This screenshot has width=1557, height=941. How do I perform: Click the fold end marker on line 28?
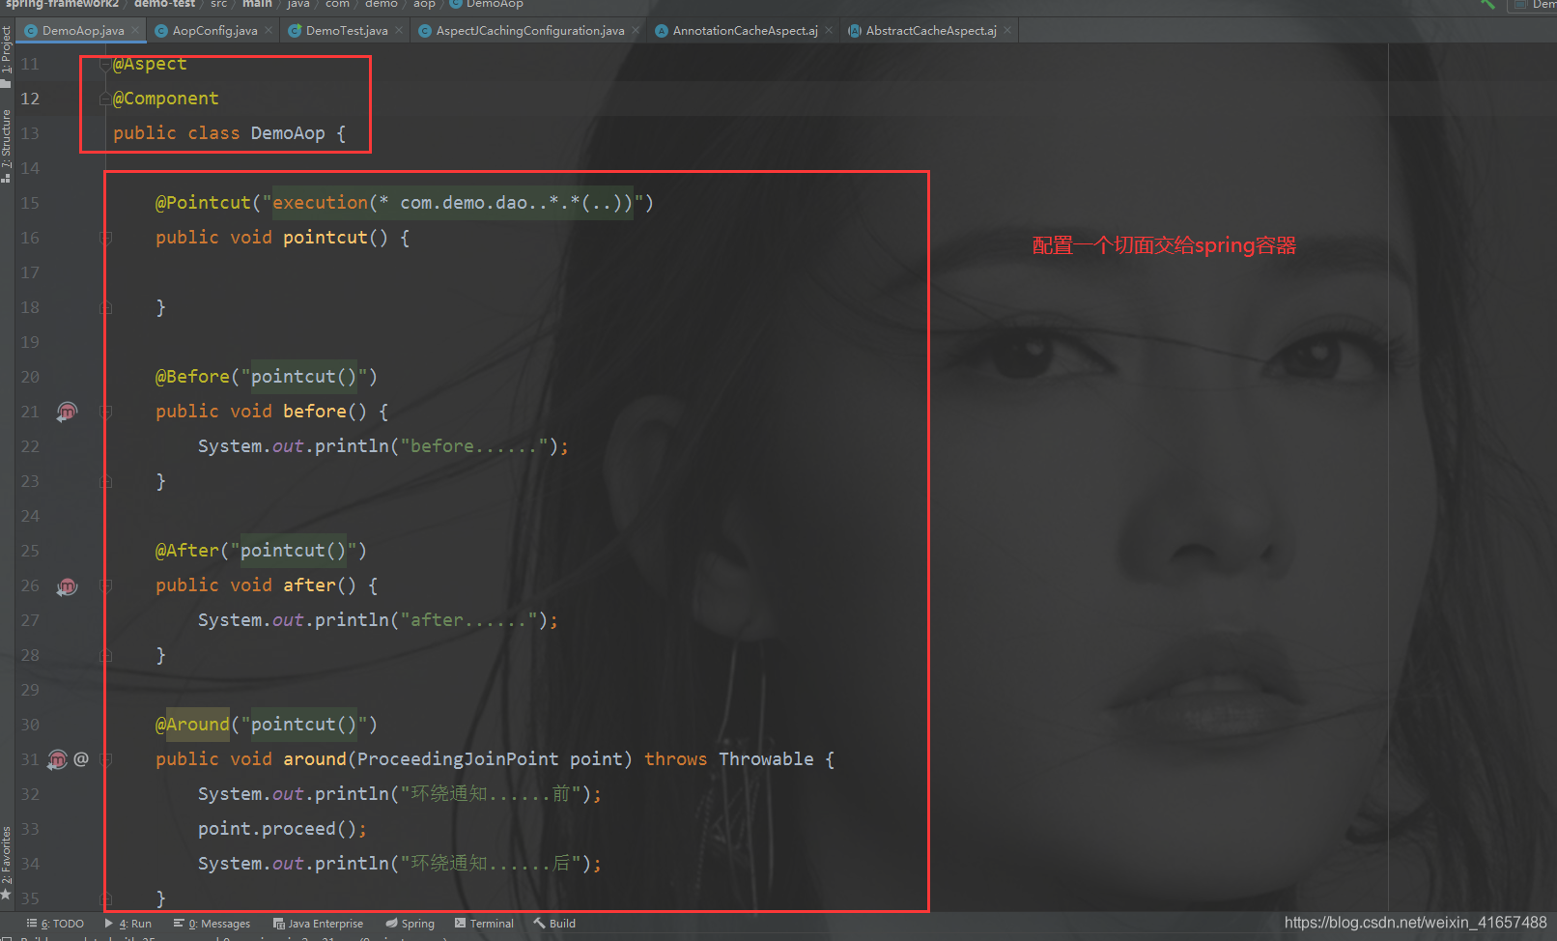(x=105, y=655)
